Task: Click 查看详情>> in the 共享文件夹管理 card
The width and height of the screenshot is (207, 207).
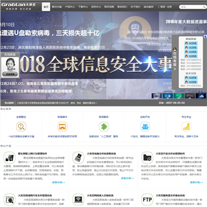Action: 196,182
